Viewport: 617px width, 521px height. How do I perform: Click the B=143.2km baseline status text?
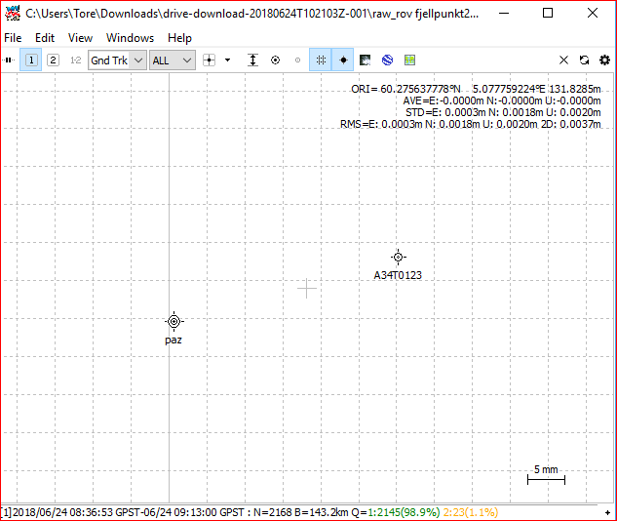pyautogui.click(x=321, y=512)
